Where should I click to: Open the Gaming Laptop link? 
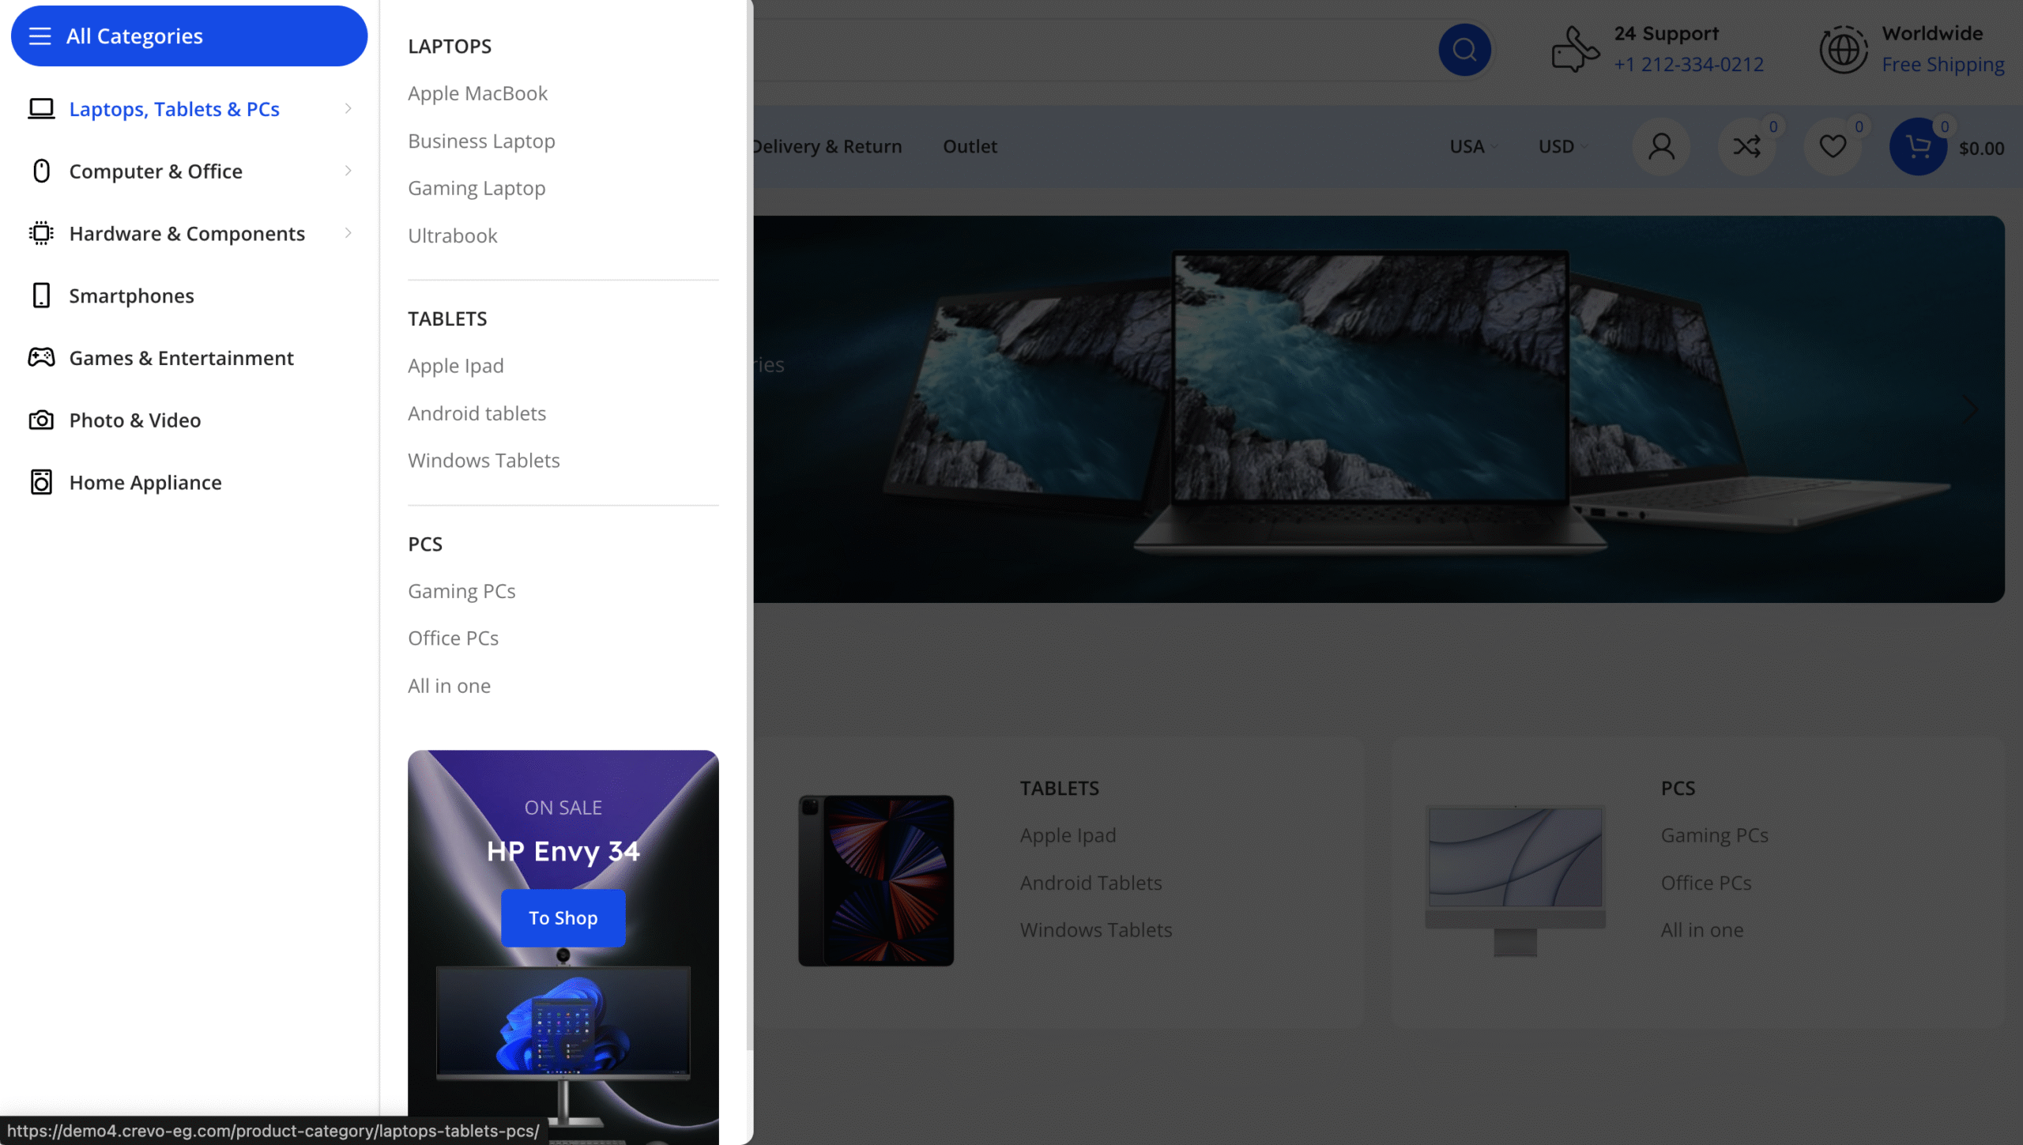[477, 188]
